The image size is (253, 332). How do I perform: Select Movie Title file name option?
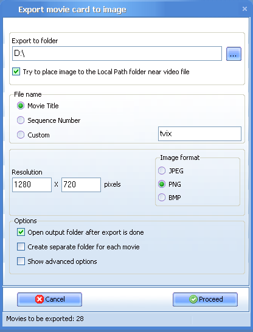coord(21,106)
